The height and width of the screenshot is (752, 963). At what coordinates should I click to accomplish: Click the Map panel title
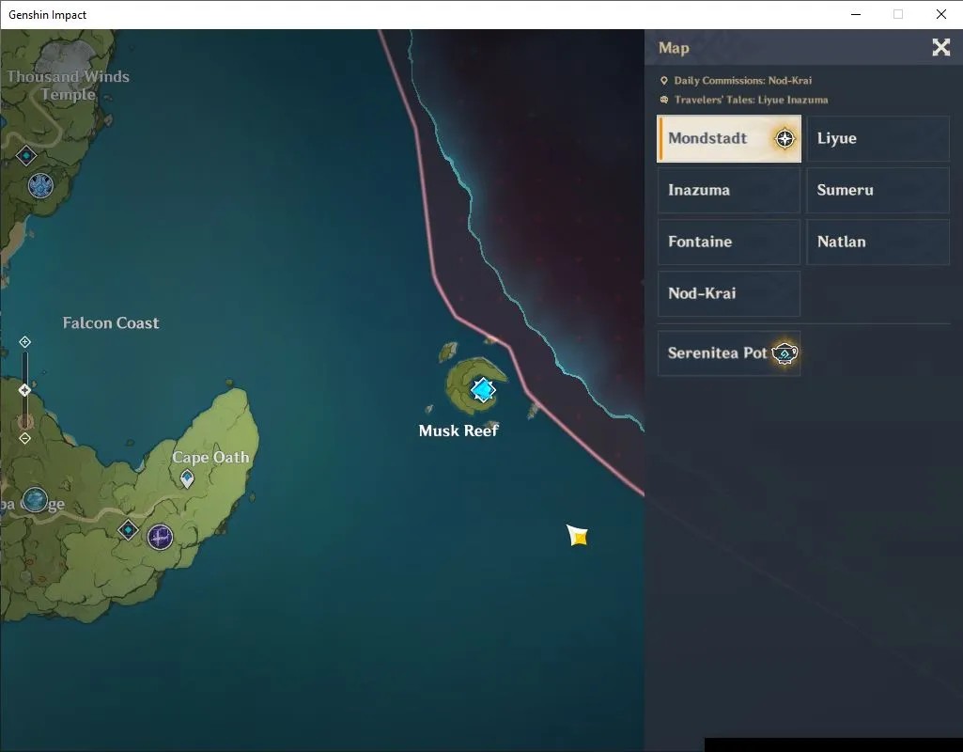(674, 48)
